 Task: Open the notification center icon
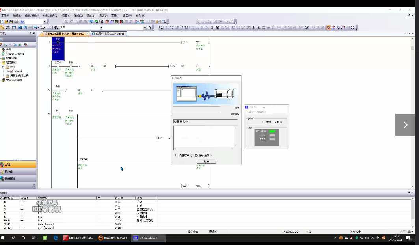click(x=408, y=238)
